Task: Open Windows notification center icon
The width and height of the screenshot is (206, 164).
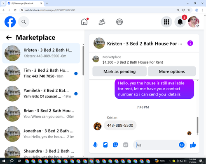Action: pyautogui.click(x=201, y=161)
